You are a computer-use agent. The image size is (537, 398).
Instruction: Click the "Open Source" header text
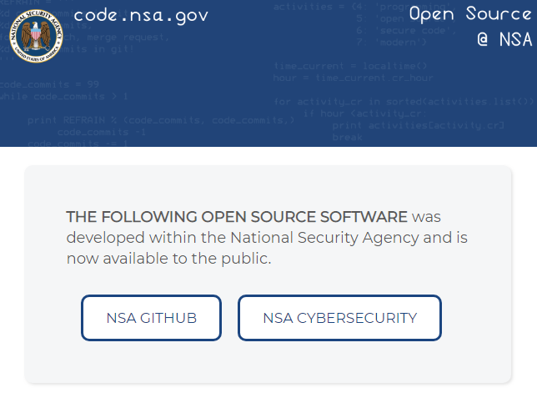point(469,14)
